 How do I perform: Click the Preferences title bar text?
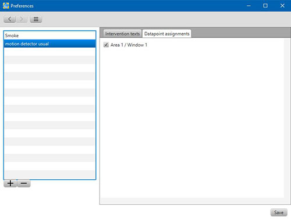tap(22, 6)
